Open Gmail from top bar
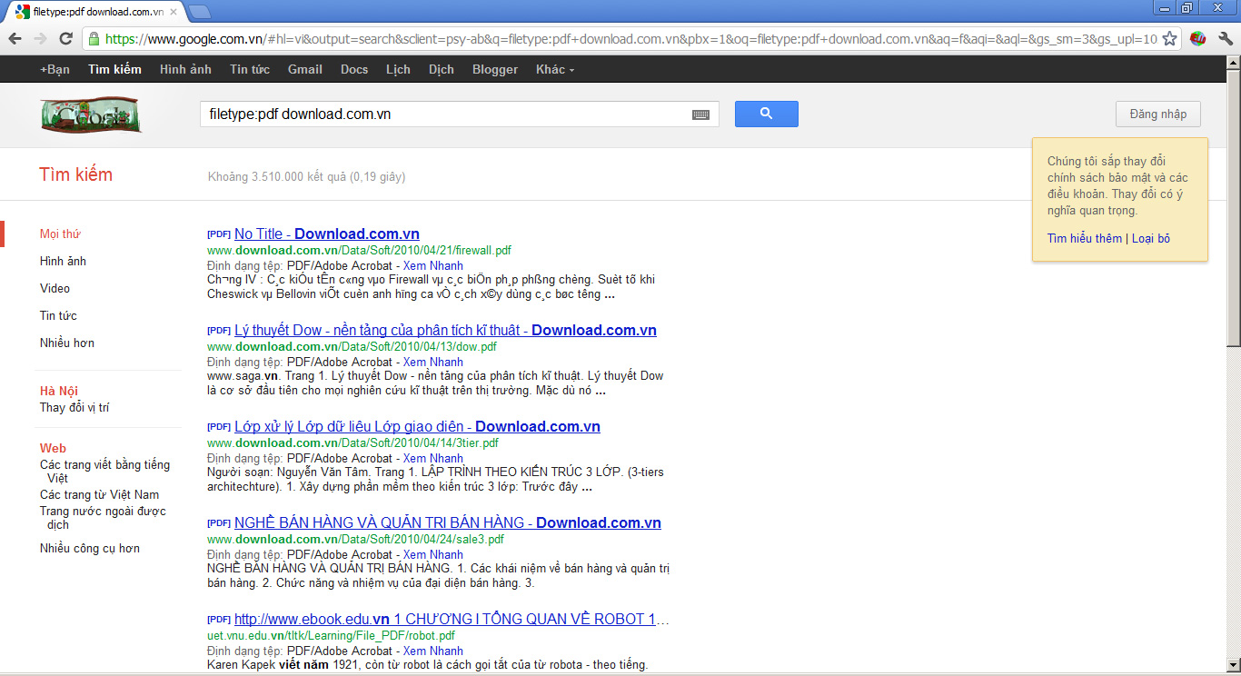 (305, 69)
